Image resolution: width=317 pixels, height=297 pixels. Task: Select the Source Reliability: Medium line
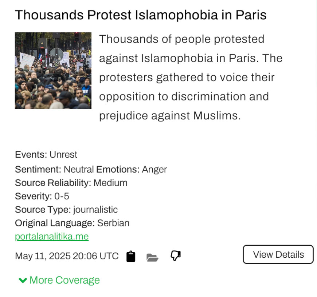click(x=71, y=183)
